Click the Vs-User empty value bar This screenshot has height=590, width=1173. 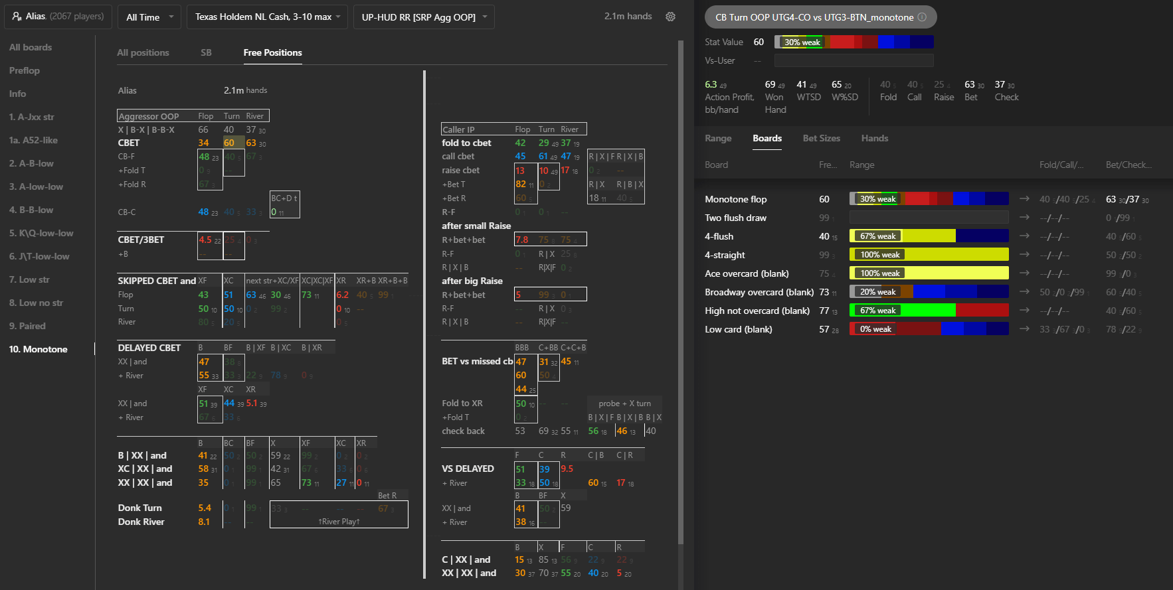(854, 60)
